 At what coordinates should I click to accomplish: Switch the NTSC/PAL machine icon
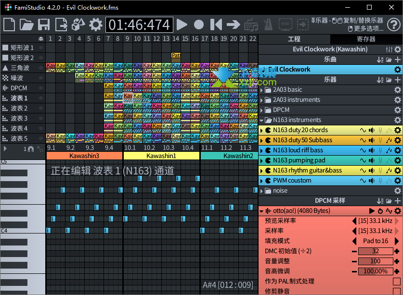click(286, 25)
